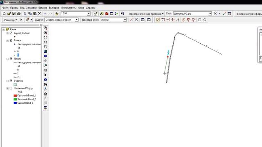Click the Add Data plus icon

tap(57, 13)
